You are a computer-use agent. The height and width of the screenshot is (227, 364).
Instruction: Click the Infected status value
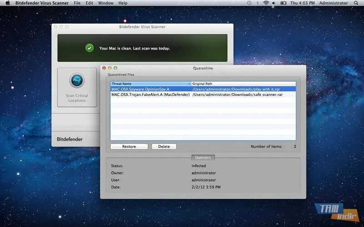pos(199,166)
